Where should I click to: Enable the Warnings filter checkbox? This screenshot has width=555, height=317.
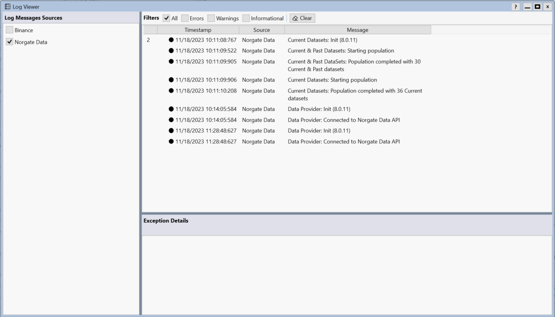click(x=211, y=18)
